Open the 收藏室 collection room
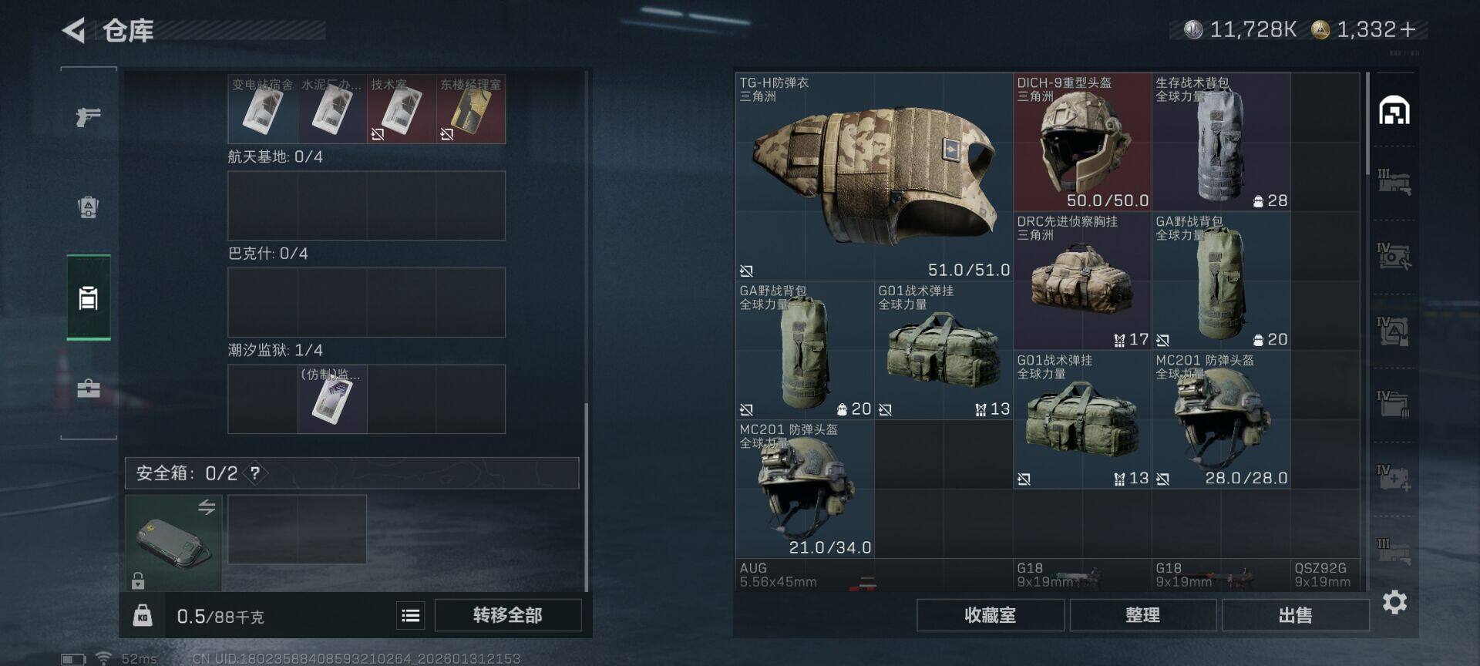Image resolution: width=1480 pixels, height=666 pixels. [x=991, y=615]
